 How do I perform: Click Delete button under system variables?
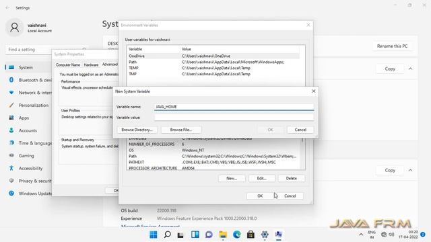coord(292,178)
